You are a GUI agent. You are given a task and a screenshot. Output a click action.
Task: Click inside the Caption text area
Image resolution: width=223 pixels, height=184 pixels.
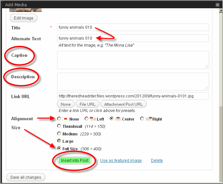[x=133, y=60]
